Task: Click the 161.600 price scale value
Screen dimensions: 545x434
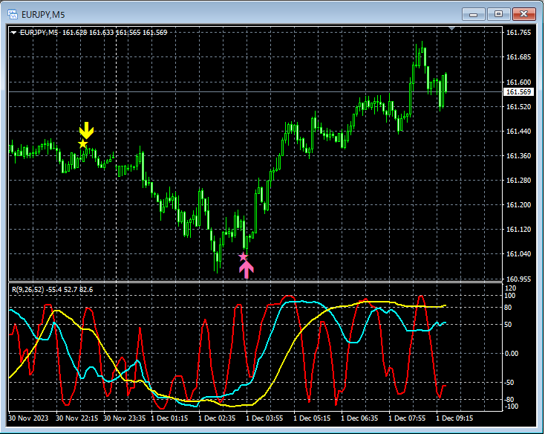Action: [x=518, y=82]
